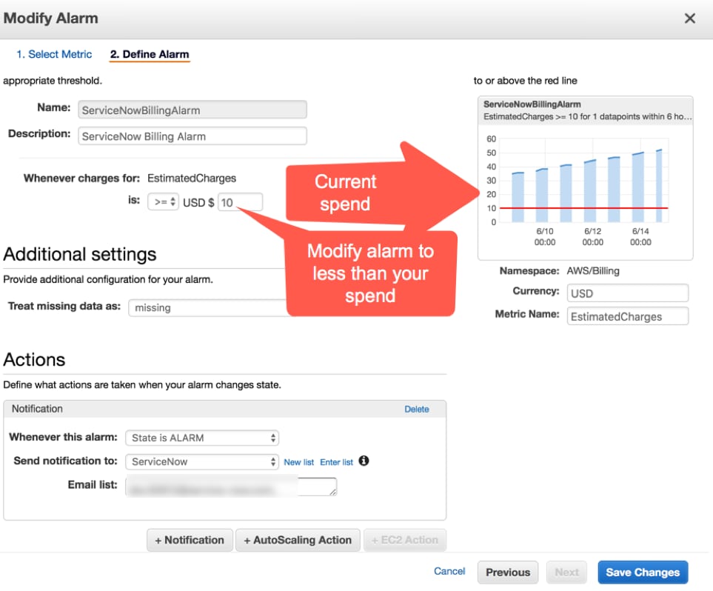
Task: Click the New list link
Action: coord(299,461)
